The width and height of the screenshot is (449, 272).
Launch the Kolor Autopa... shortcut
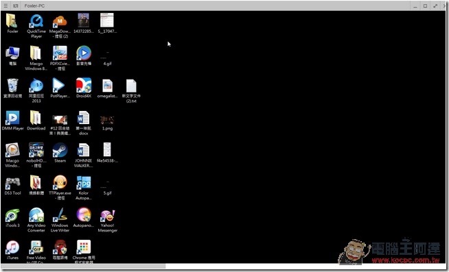coord(84,182)
